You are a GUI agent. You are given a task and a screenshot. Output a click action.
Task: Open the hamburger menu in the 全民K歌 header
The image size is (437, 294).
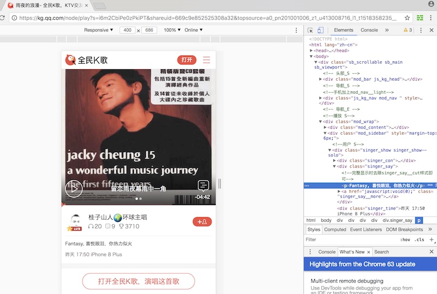click(x=206, y=60)
